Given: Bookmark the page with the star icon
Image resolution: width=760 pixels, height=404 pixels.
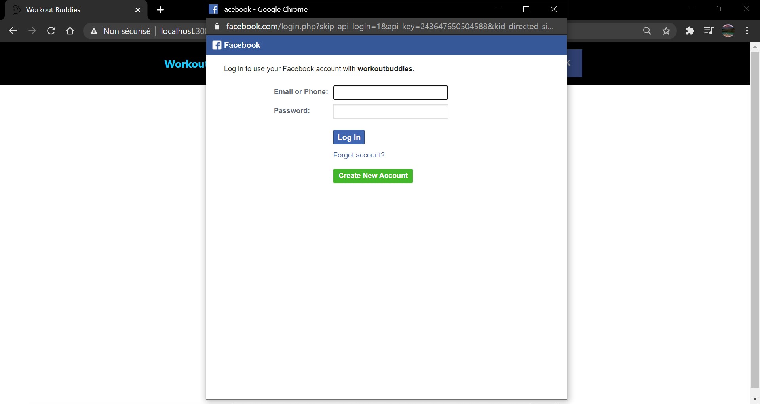Looking at the screenshot, I should [666, 31].
